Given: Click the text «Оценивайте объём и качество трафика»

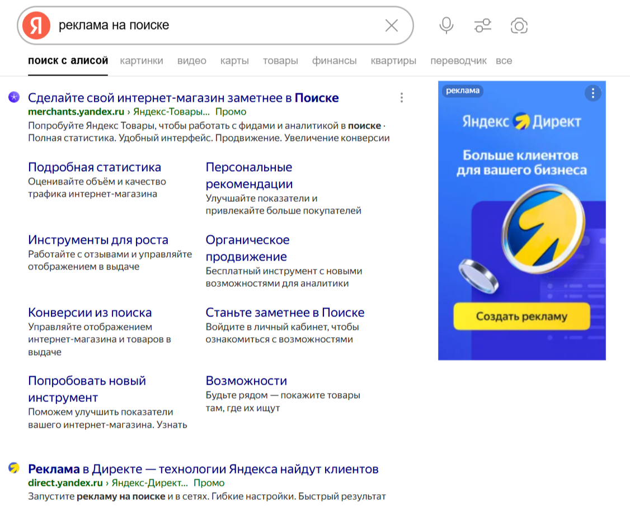Looking at the screenshot, I should click(97, 187).
